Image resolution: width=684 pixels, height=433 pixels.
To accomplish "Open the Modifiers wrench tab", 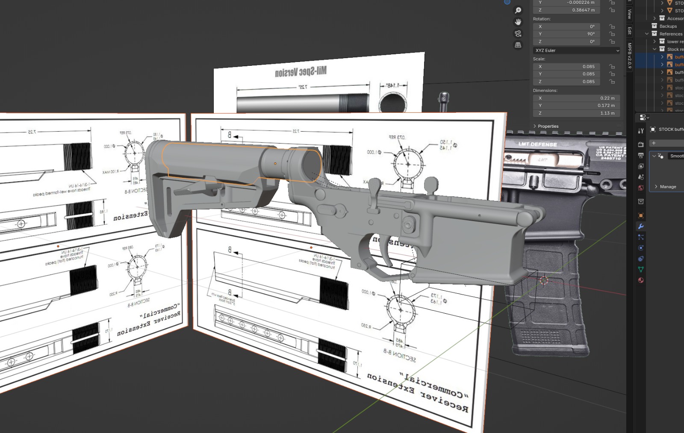I will tap(641, 226).
